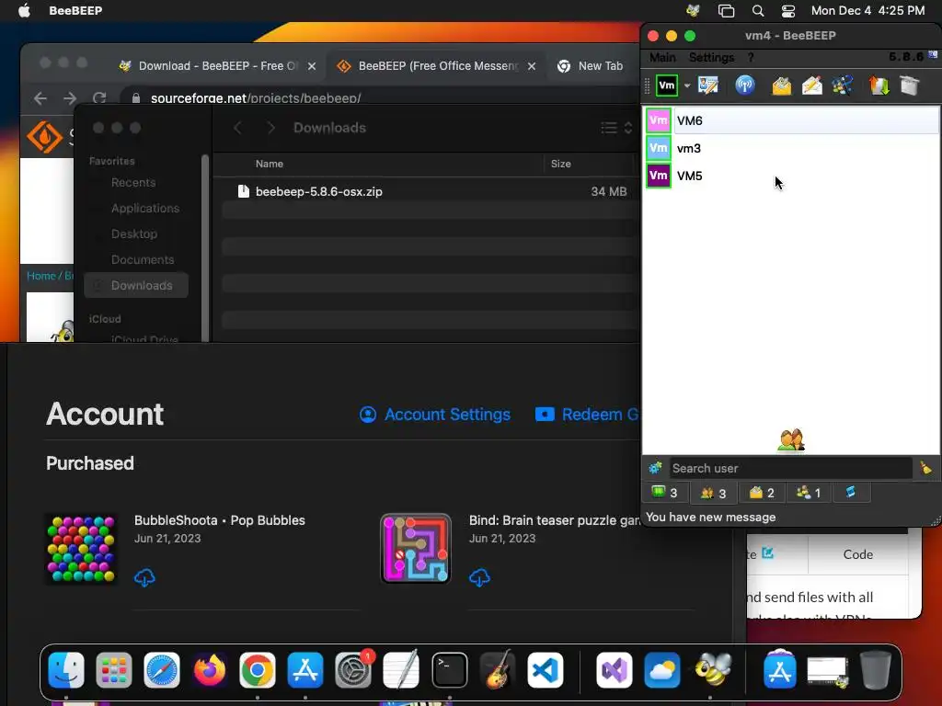This screenshot has width=942, height=706.
Task: Open the file transfer arrows icon
Action: click(879, 85)
